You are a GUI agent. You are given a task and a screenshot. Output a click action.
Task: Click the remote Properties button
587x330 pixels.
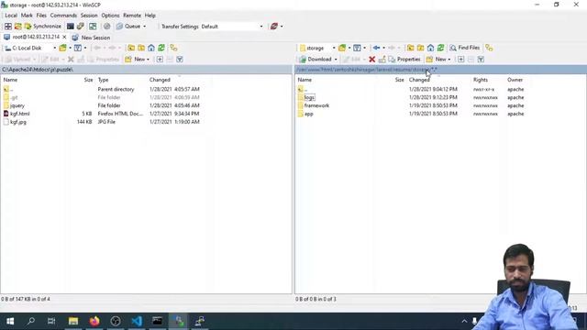(404, 59)
